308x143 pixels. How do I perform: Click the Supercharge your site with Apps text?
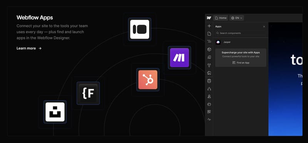(241, 52)
